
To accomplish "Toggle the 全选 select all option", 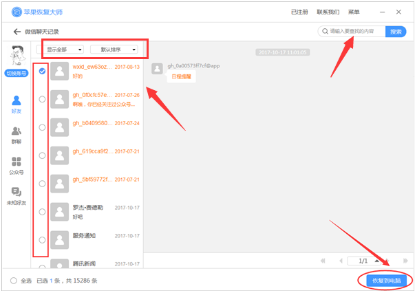I will (14, 281).
